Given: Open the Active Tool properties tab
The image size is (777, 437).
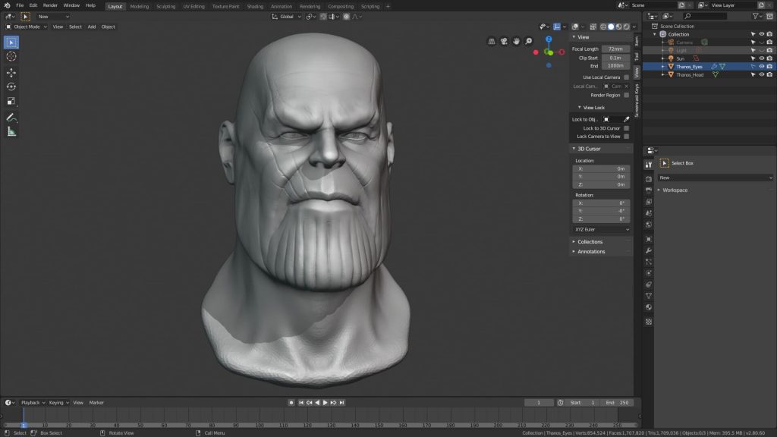Looking at the screenshot, I should point(649,165).
